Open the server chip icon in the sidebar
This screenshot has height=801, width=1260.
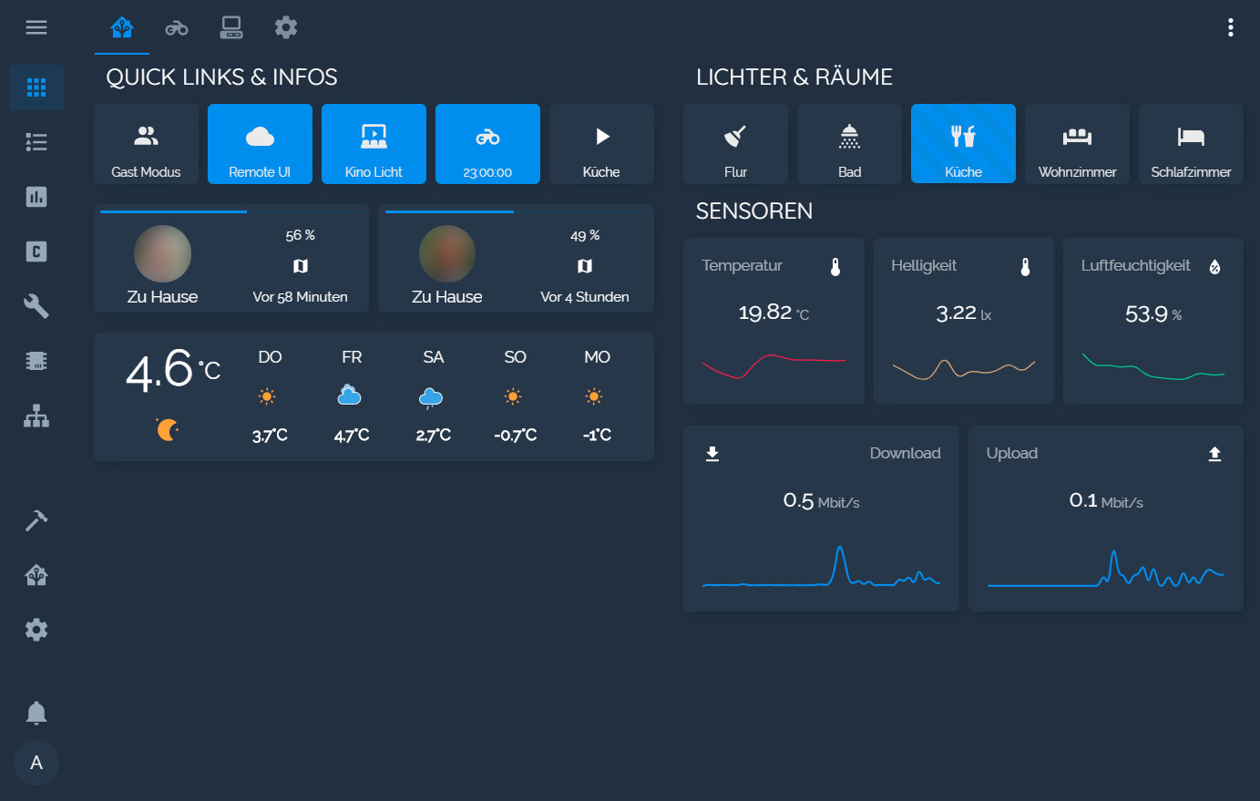(x=36, y=361)
